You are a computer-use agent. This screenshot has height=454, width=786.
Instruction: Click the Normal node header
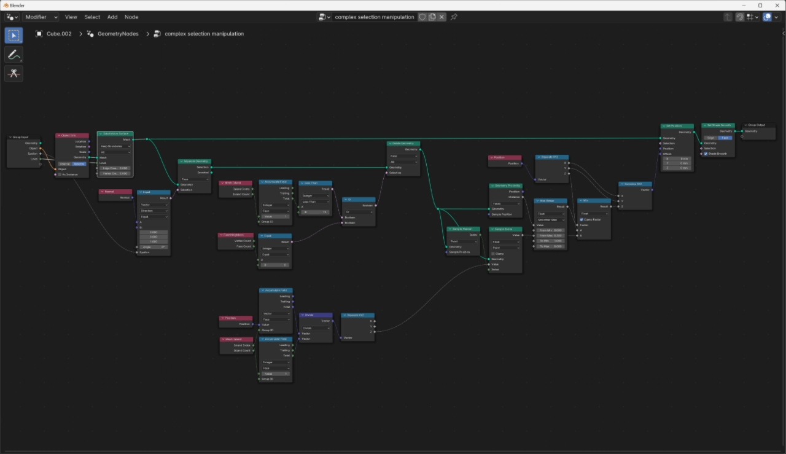coord(115,192)
